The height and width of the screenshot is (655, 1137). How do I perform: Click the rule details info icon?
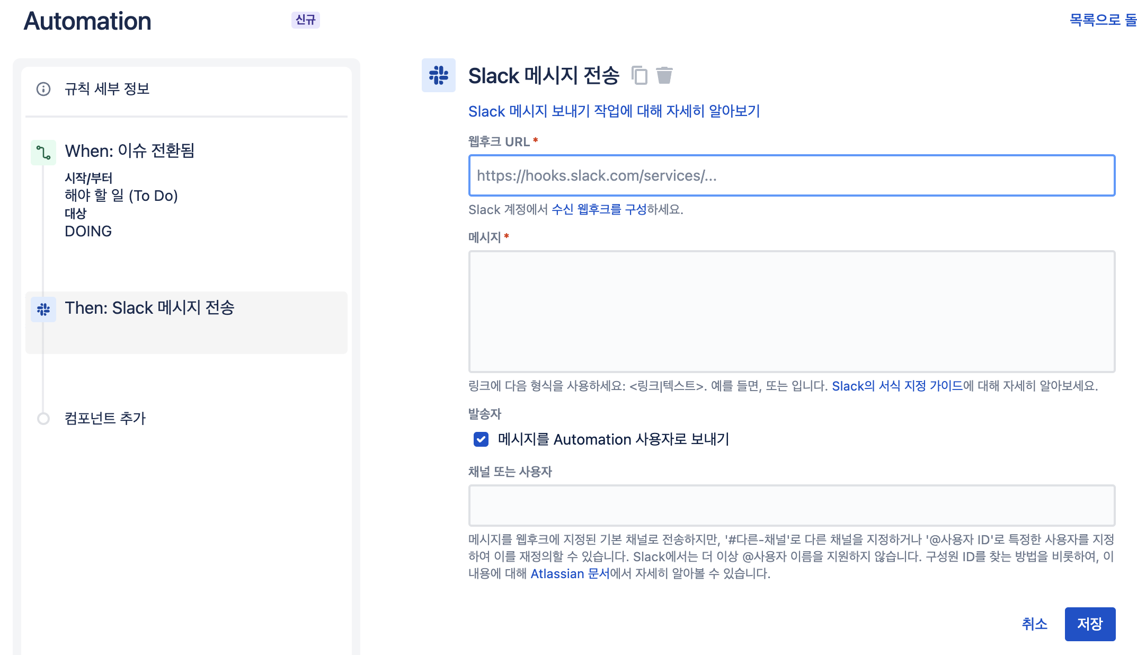point(43,89)
